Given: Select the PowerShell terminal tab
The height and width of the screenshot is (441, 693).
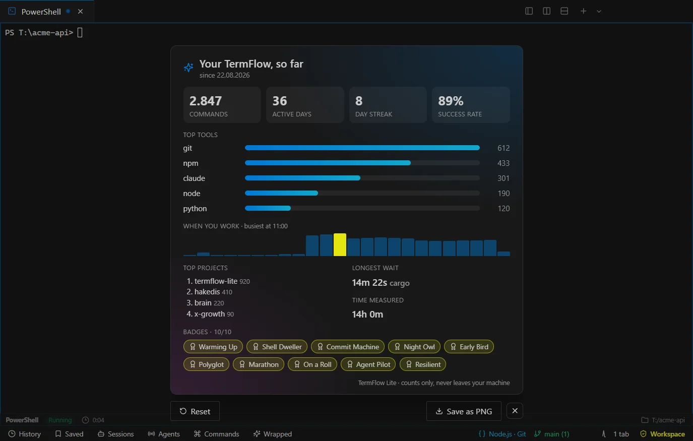Looking at the screenshot, I should [47, 11].
